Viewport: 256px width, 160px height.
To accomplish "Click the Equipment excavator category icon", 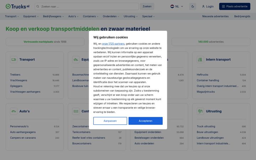I will click(76, 60).
